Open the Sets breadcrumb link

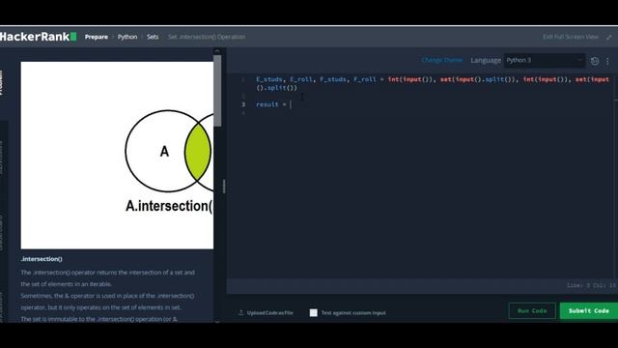[153, 37]
